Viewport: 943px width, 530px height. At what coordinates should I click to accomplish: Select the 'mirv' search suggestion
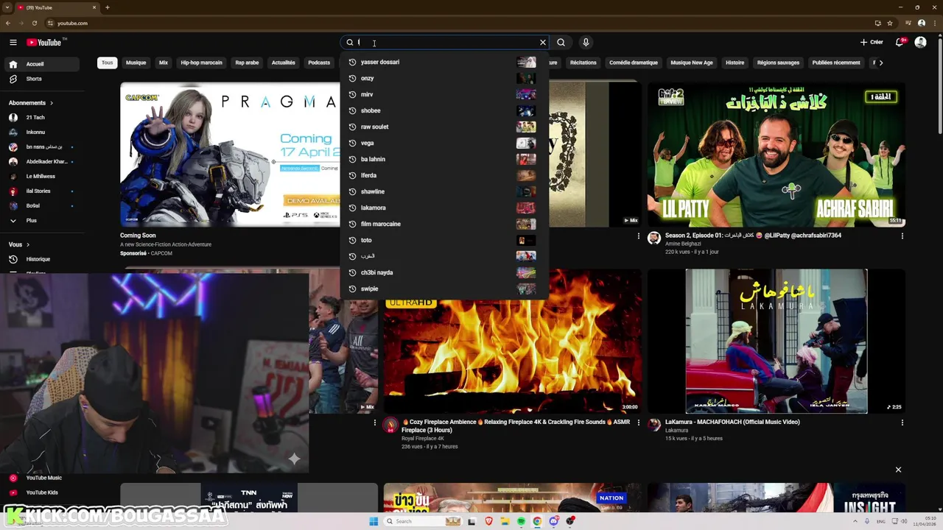(444, 94)
